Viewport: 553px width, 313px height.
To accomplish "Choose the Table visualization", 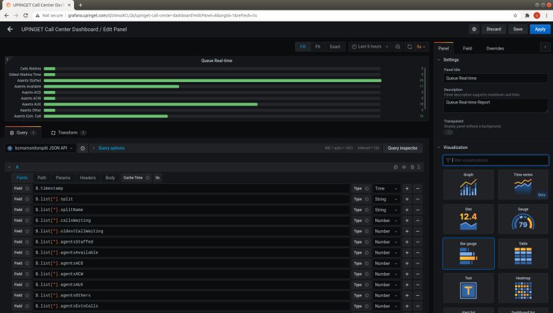I will [523, 253].
